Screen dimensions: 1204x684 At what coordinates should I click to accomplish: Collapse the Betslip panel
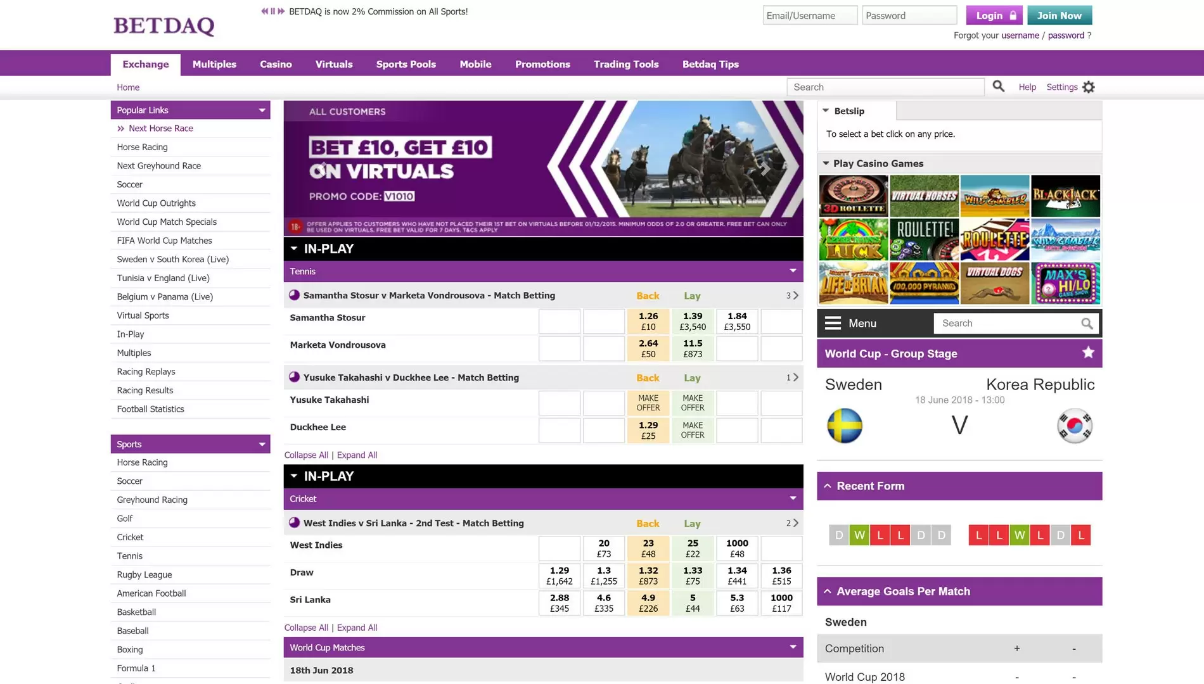pyautogui.click(x=826, y=110)
